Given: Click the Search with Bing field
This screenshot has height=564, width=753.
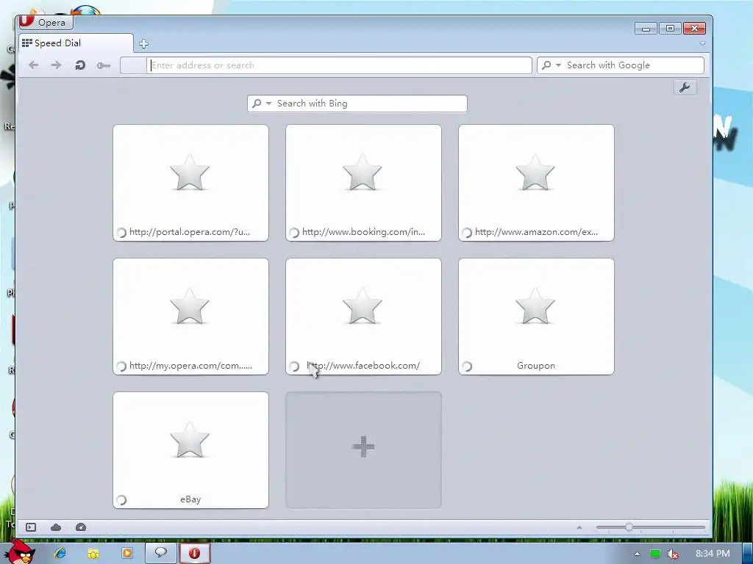Looking at the screenshot, I should click(x=357, y=104).
